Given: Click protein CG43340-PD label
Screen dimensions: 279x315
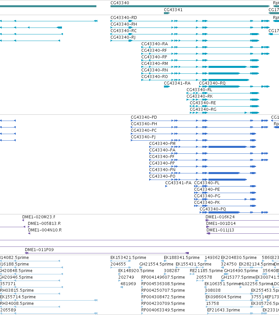Looking at the screenshot, I should (x=144, y=117).
